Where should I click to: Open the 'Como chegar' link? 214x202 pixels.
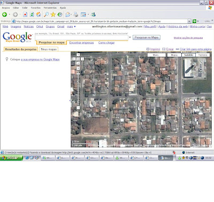click(106, 43)
